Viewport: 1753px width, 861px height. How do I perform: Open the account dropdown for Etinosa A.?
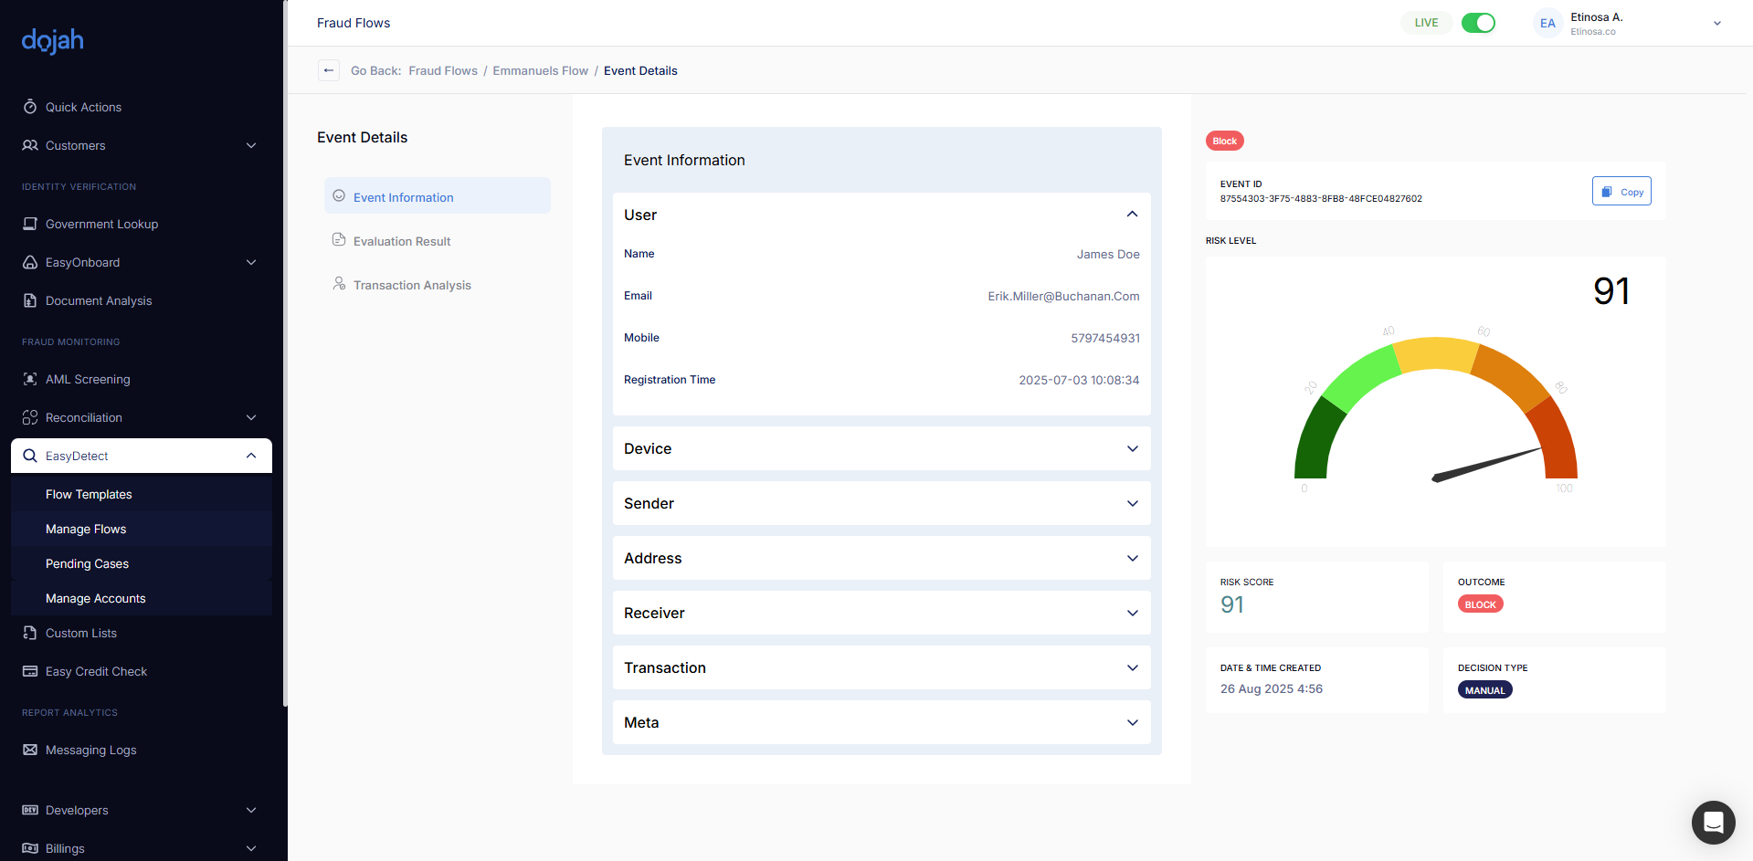[x=1716, y=24]
